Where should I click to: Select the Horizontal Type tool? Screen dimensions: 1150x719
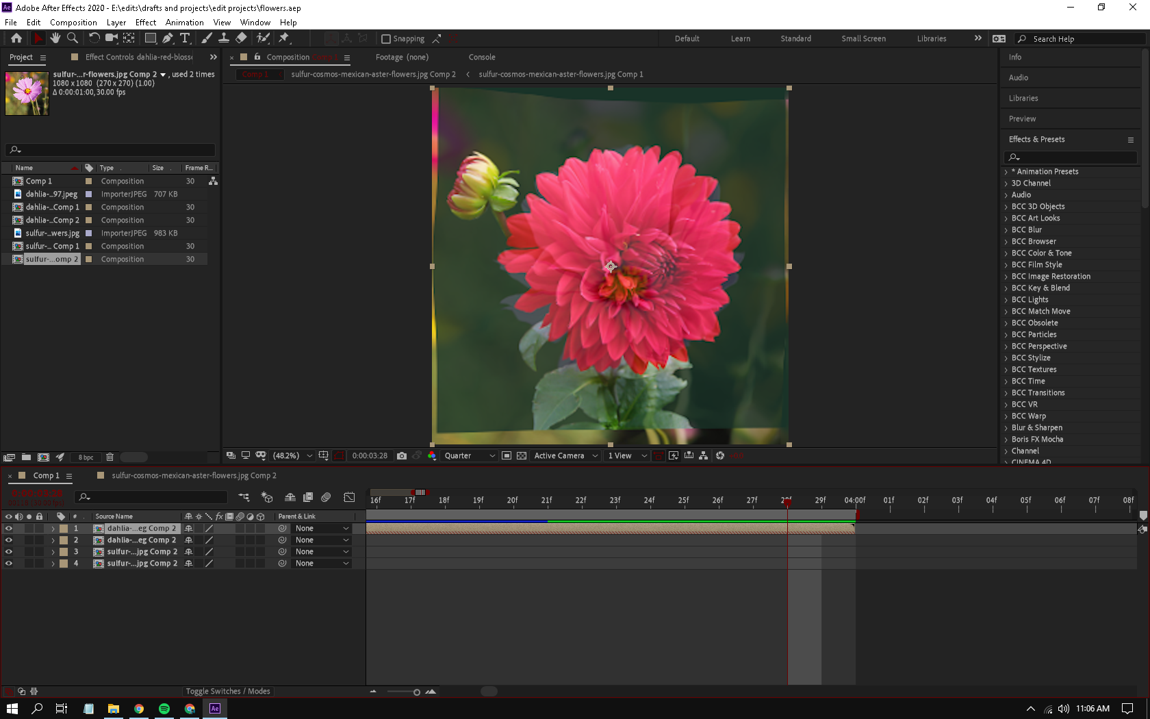pyautogui.click(x=185, y=38)
